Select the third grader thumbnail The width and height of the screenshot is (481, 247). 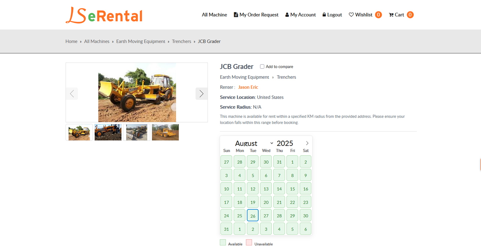point(137,132)
